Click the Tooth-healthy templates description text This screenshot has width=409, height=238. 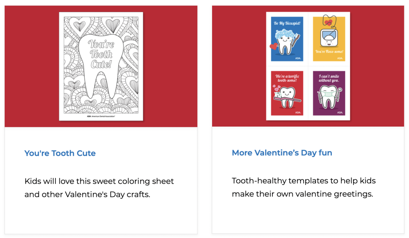[x=304, y=187]
